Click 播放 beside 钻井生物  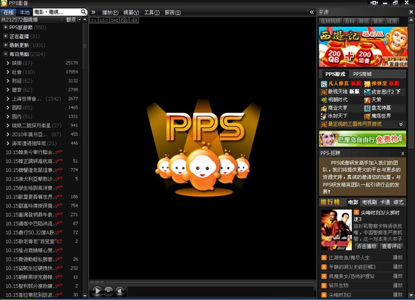398,285
